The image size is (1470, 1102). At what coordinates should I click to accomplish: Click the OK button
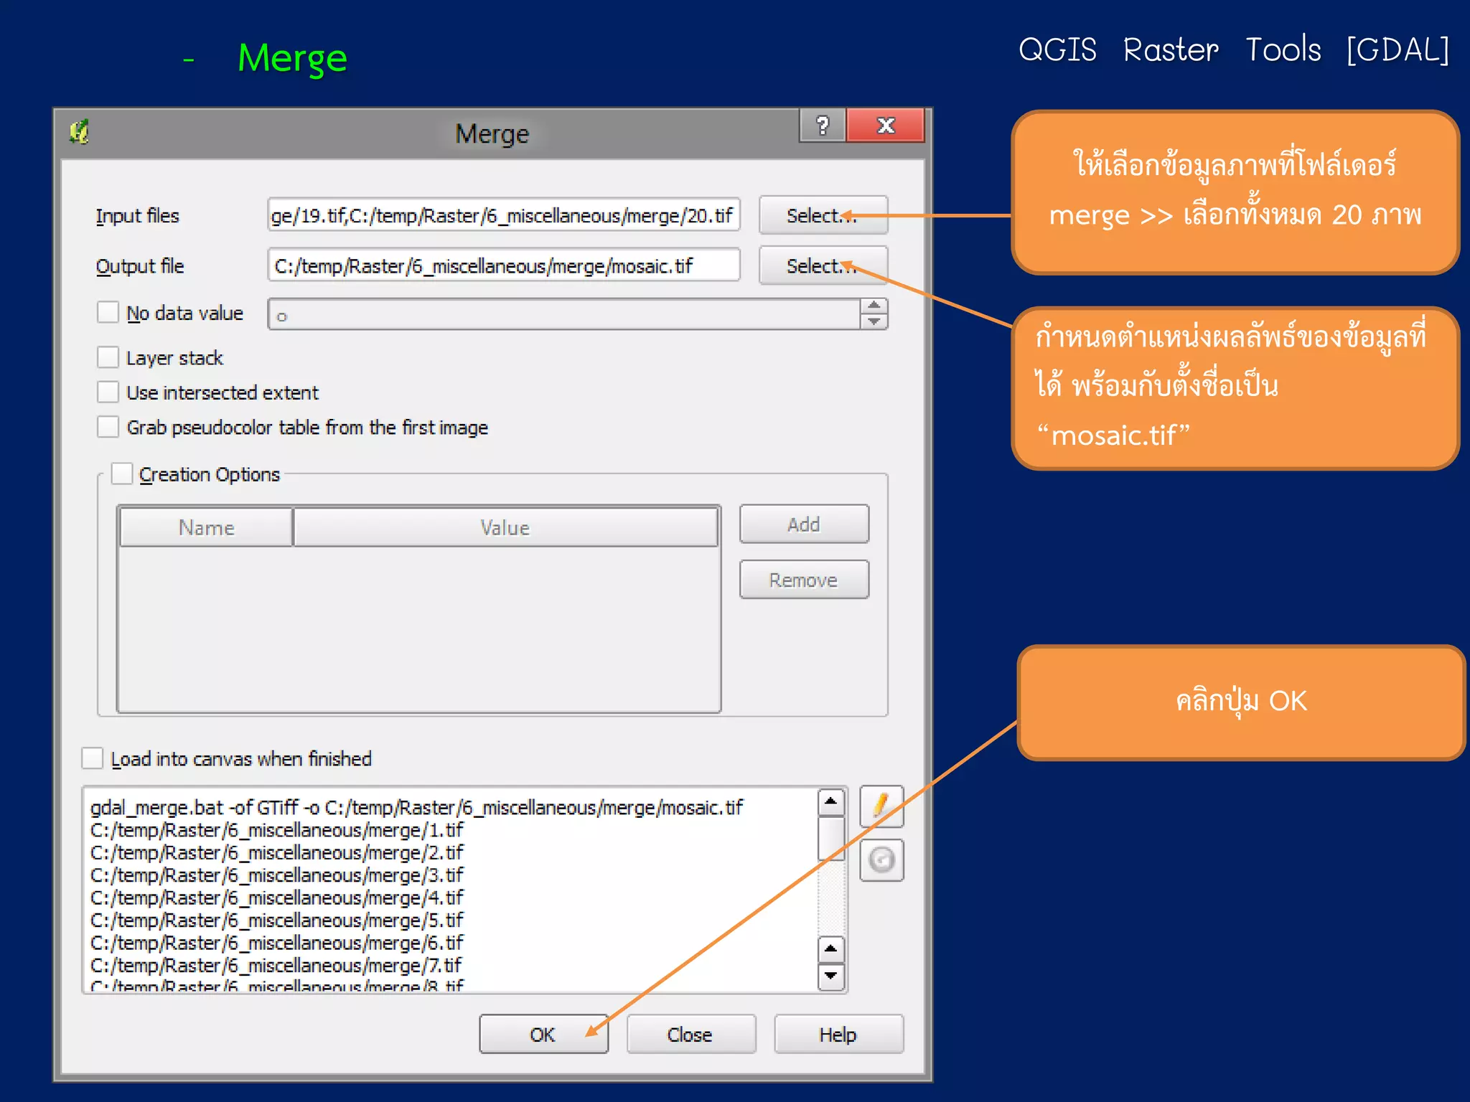click(543, 1034)
